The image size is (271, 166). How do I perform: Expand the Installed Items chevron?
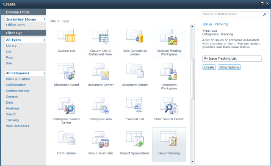click(x=44, y=19)
